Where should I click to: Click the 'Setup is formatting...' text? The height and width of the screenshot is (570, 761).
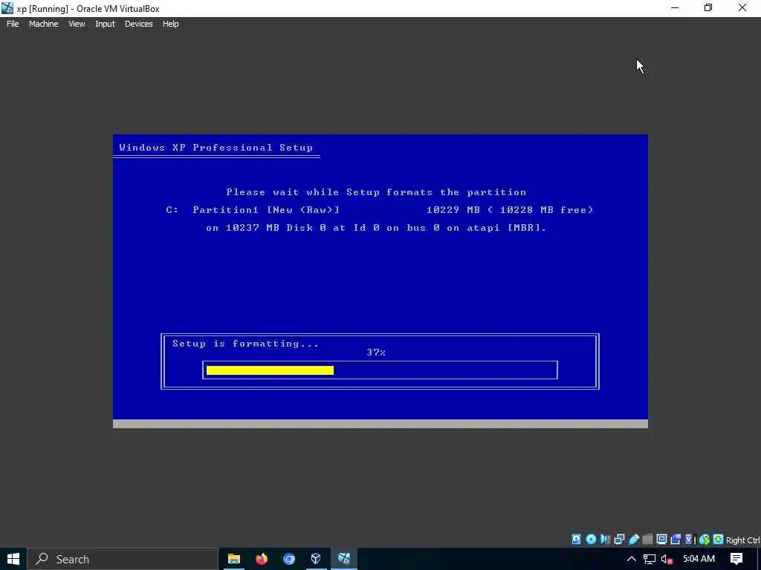tap(245, 344)
